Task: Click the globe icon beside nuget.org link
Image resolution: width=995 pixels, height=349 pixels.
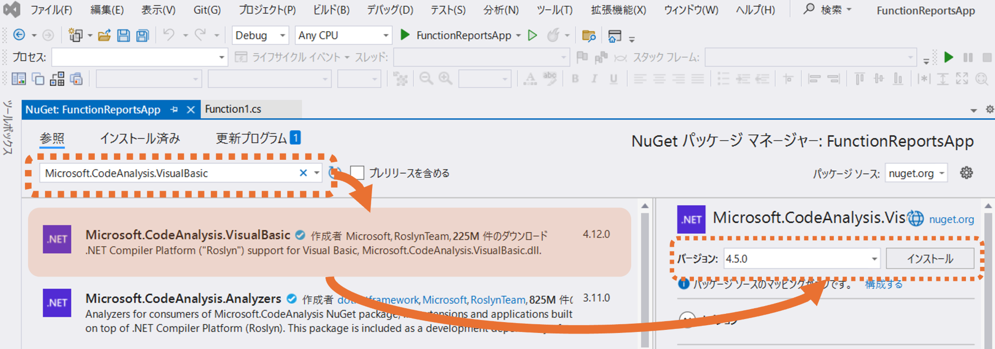Action: [916, 219]
